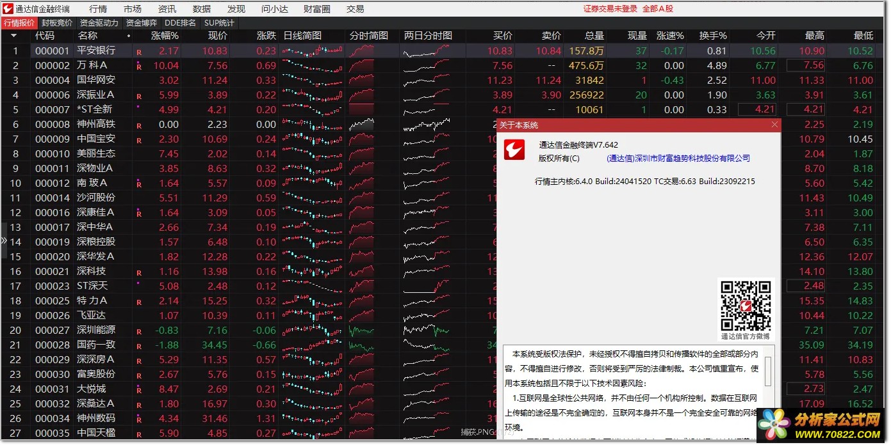
Task: Click 平安银行 卖价 value 10.84
Action: [548, 51]
